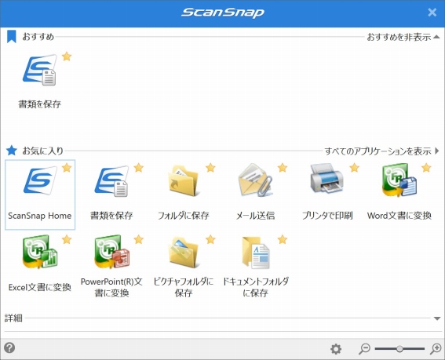Click right arrow next to すべてのアプリケーションを表示

click(x=437, y=151)
